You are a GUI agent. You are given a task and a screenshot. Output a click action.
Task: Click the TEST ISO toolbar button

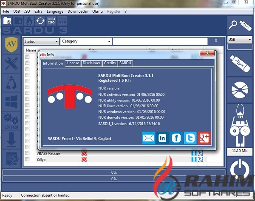51,21
